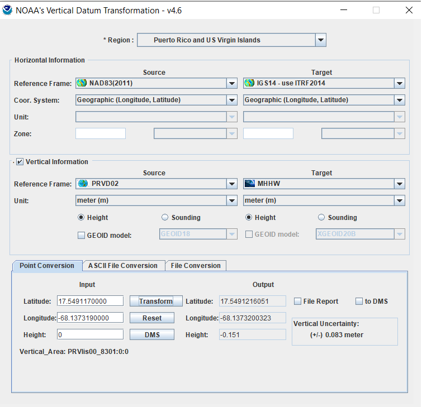
Task: Check the File Report option
Action: coord(298,301)
